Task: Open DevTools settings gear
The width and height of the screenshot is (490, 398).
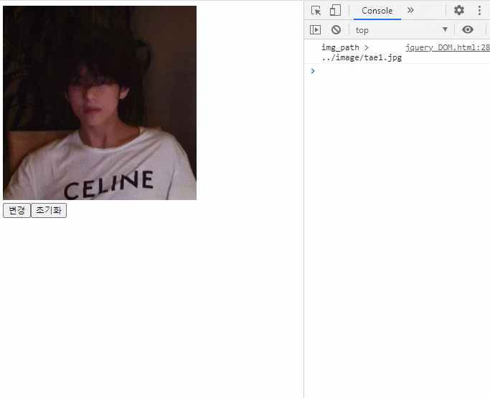Action: click(458, 10)
